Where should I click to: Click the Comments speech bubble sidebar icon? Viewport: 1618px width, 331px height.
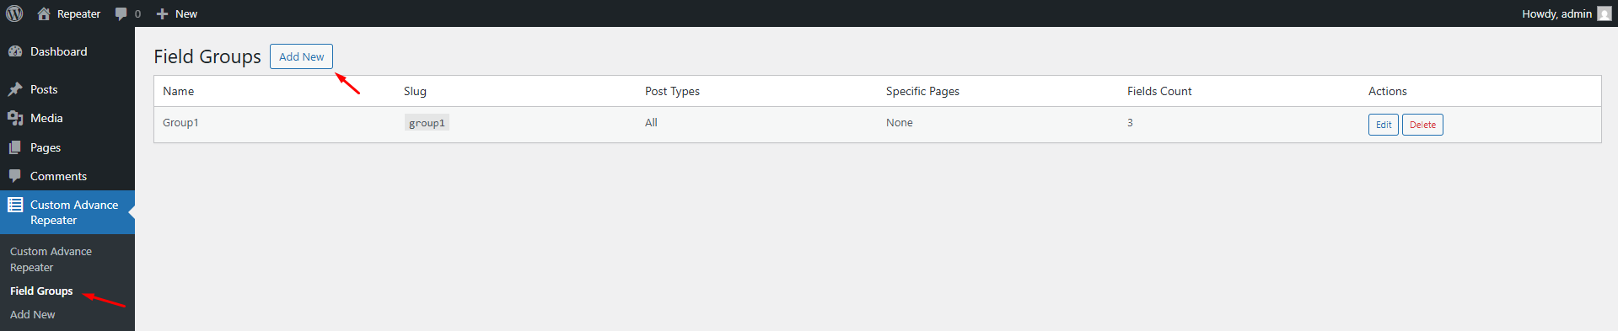(x=15, y=176)
